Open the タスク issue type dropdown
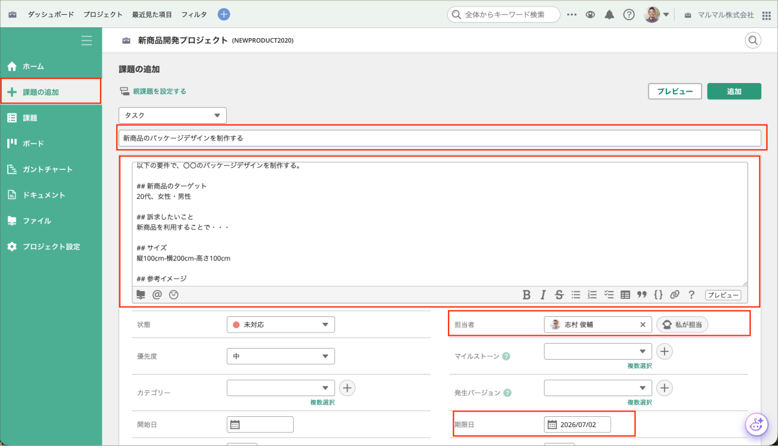 172,115
